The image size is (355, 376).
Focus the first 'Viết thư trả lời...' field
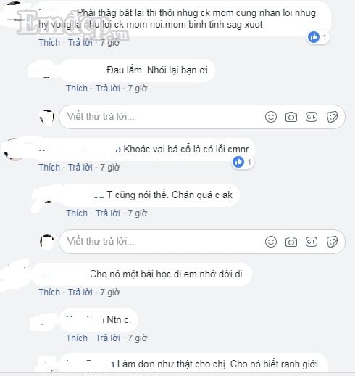click(x=202, y=117)
